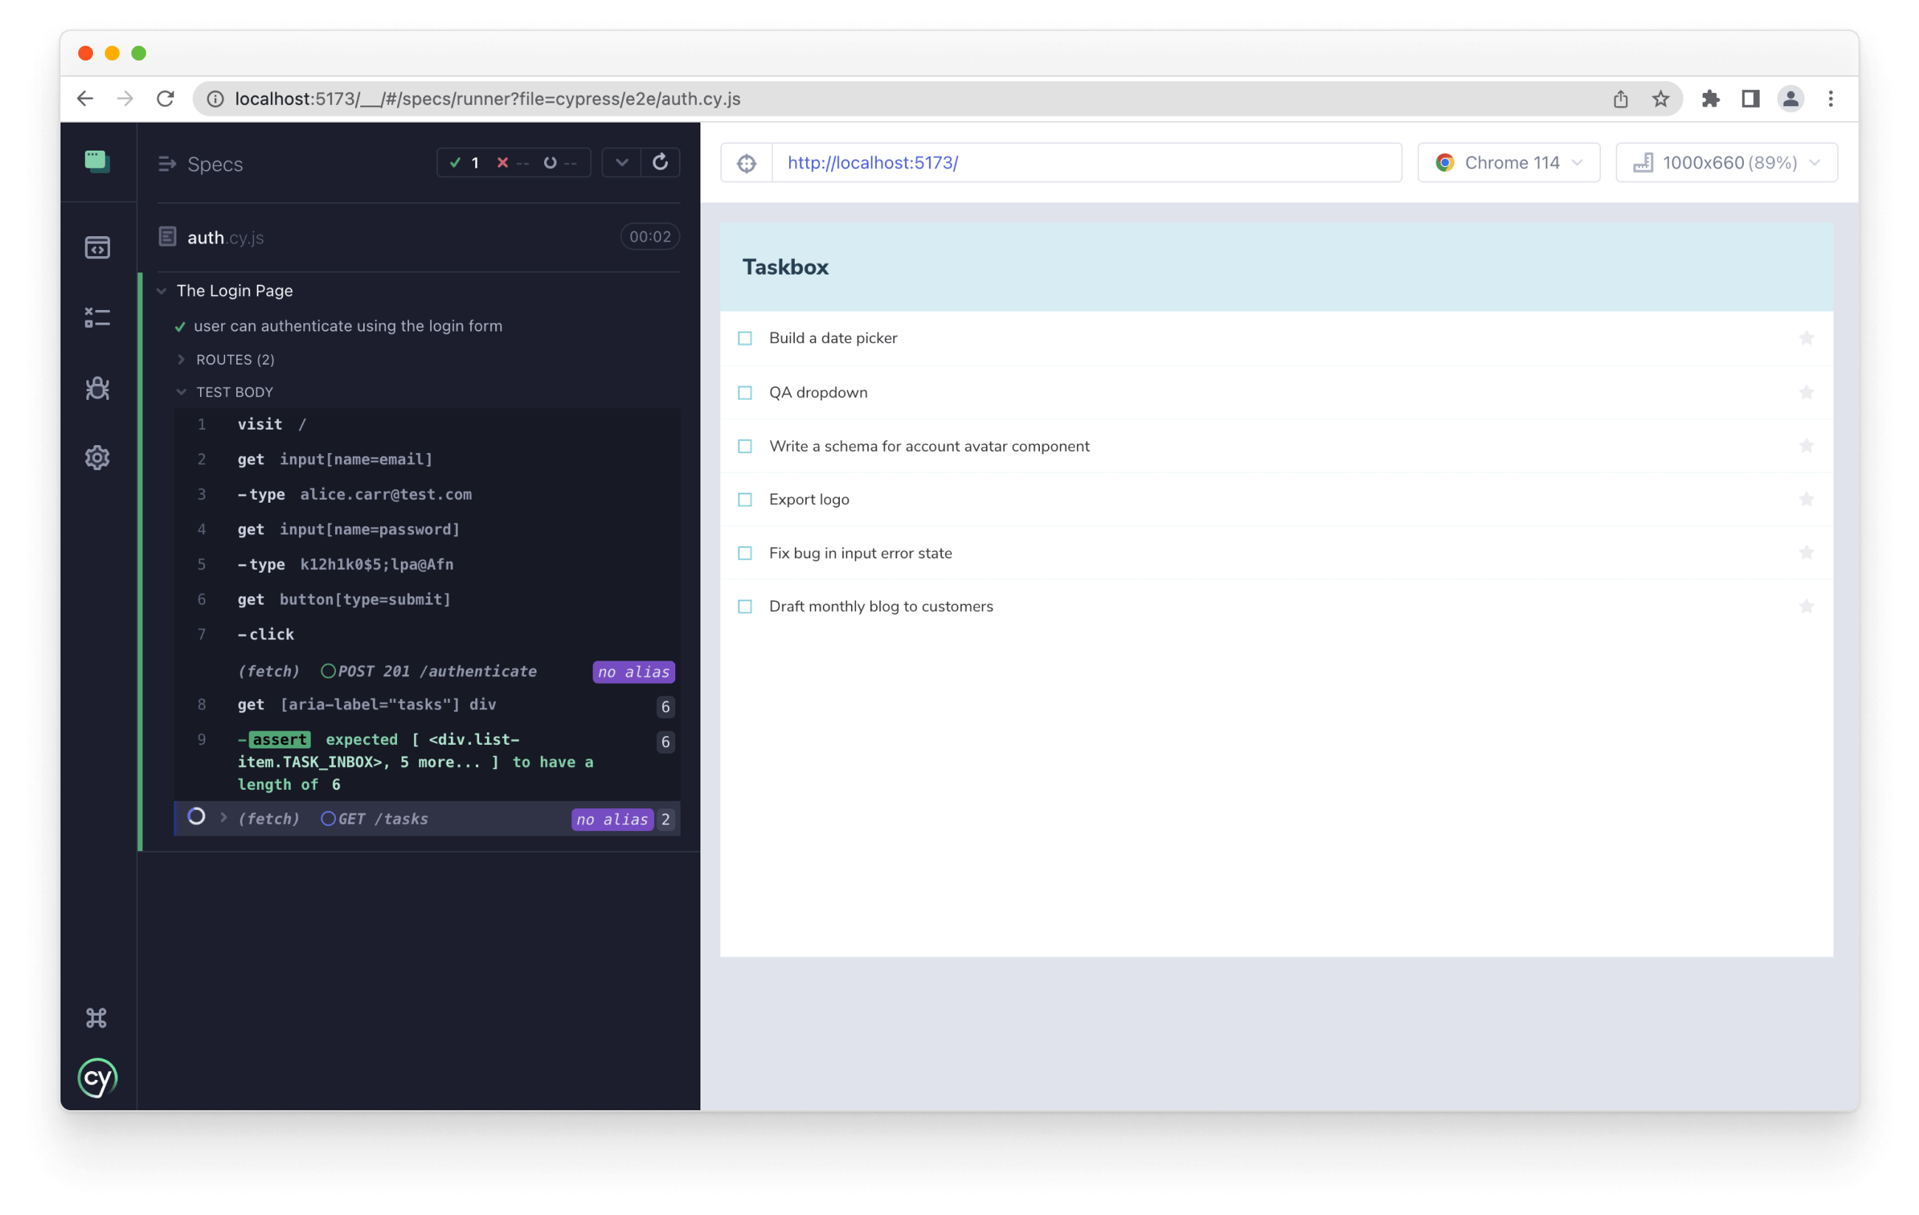Viewport: 1919px width, 1215px height.
Task: Click the selector playground crosshair icon
Action: (x=747, y=163)
